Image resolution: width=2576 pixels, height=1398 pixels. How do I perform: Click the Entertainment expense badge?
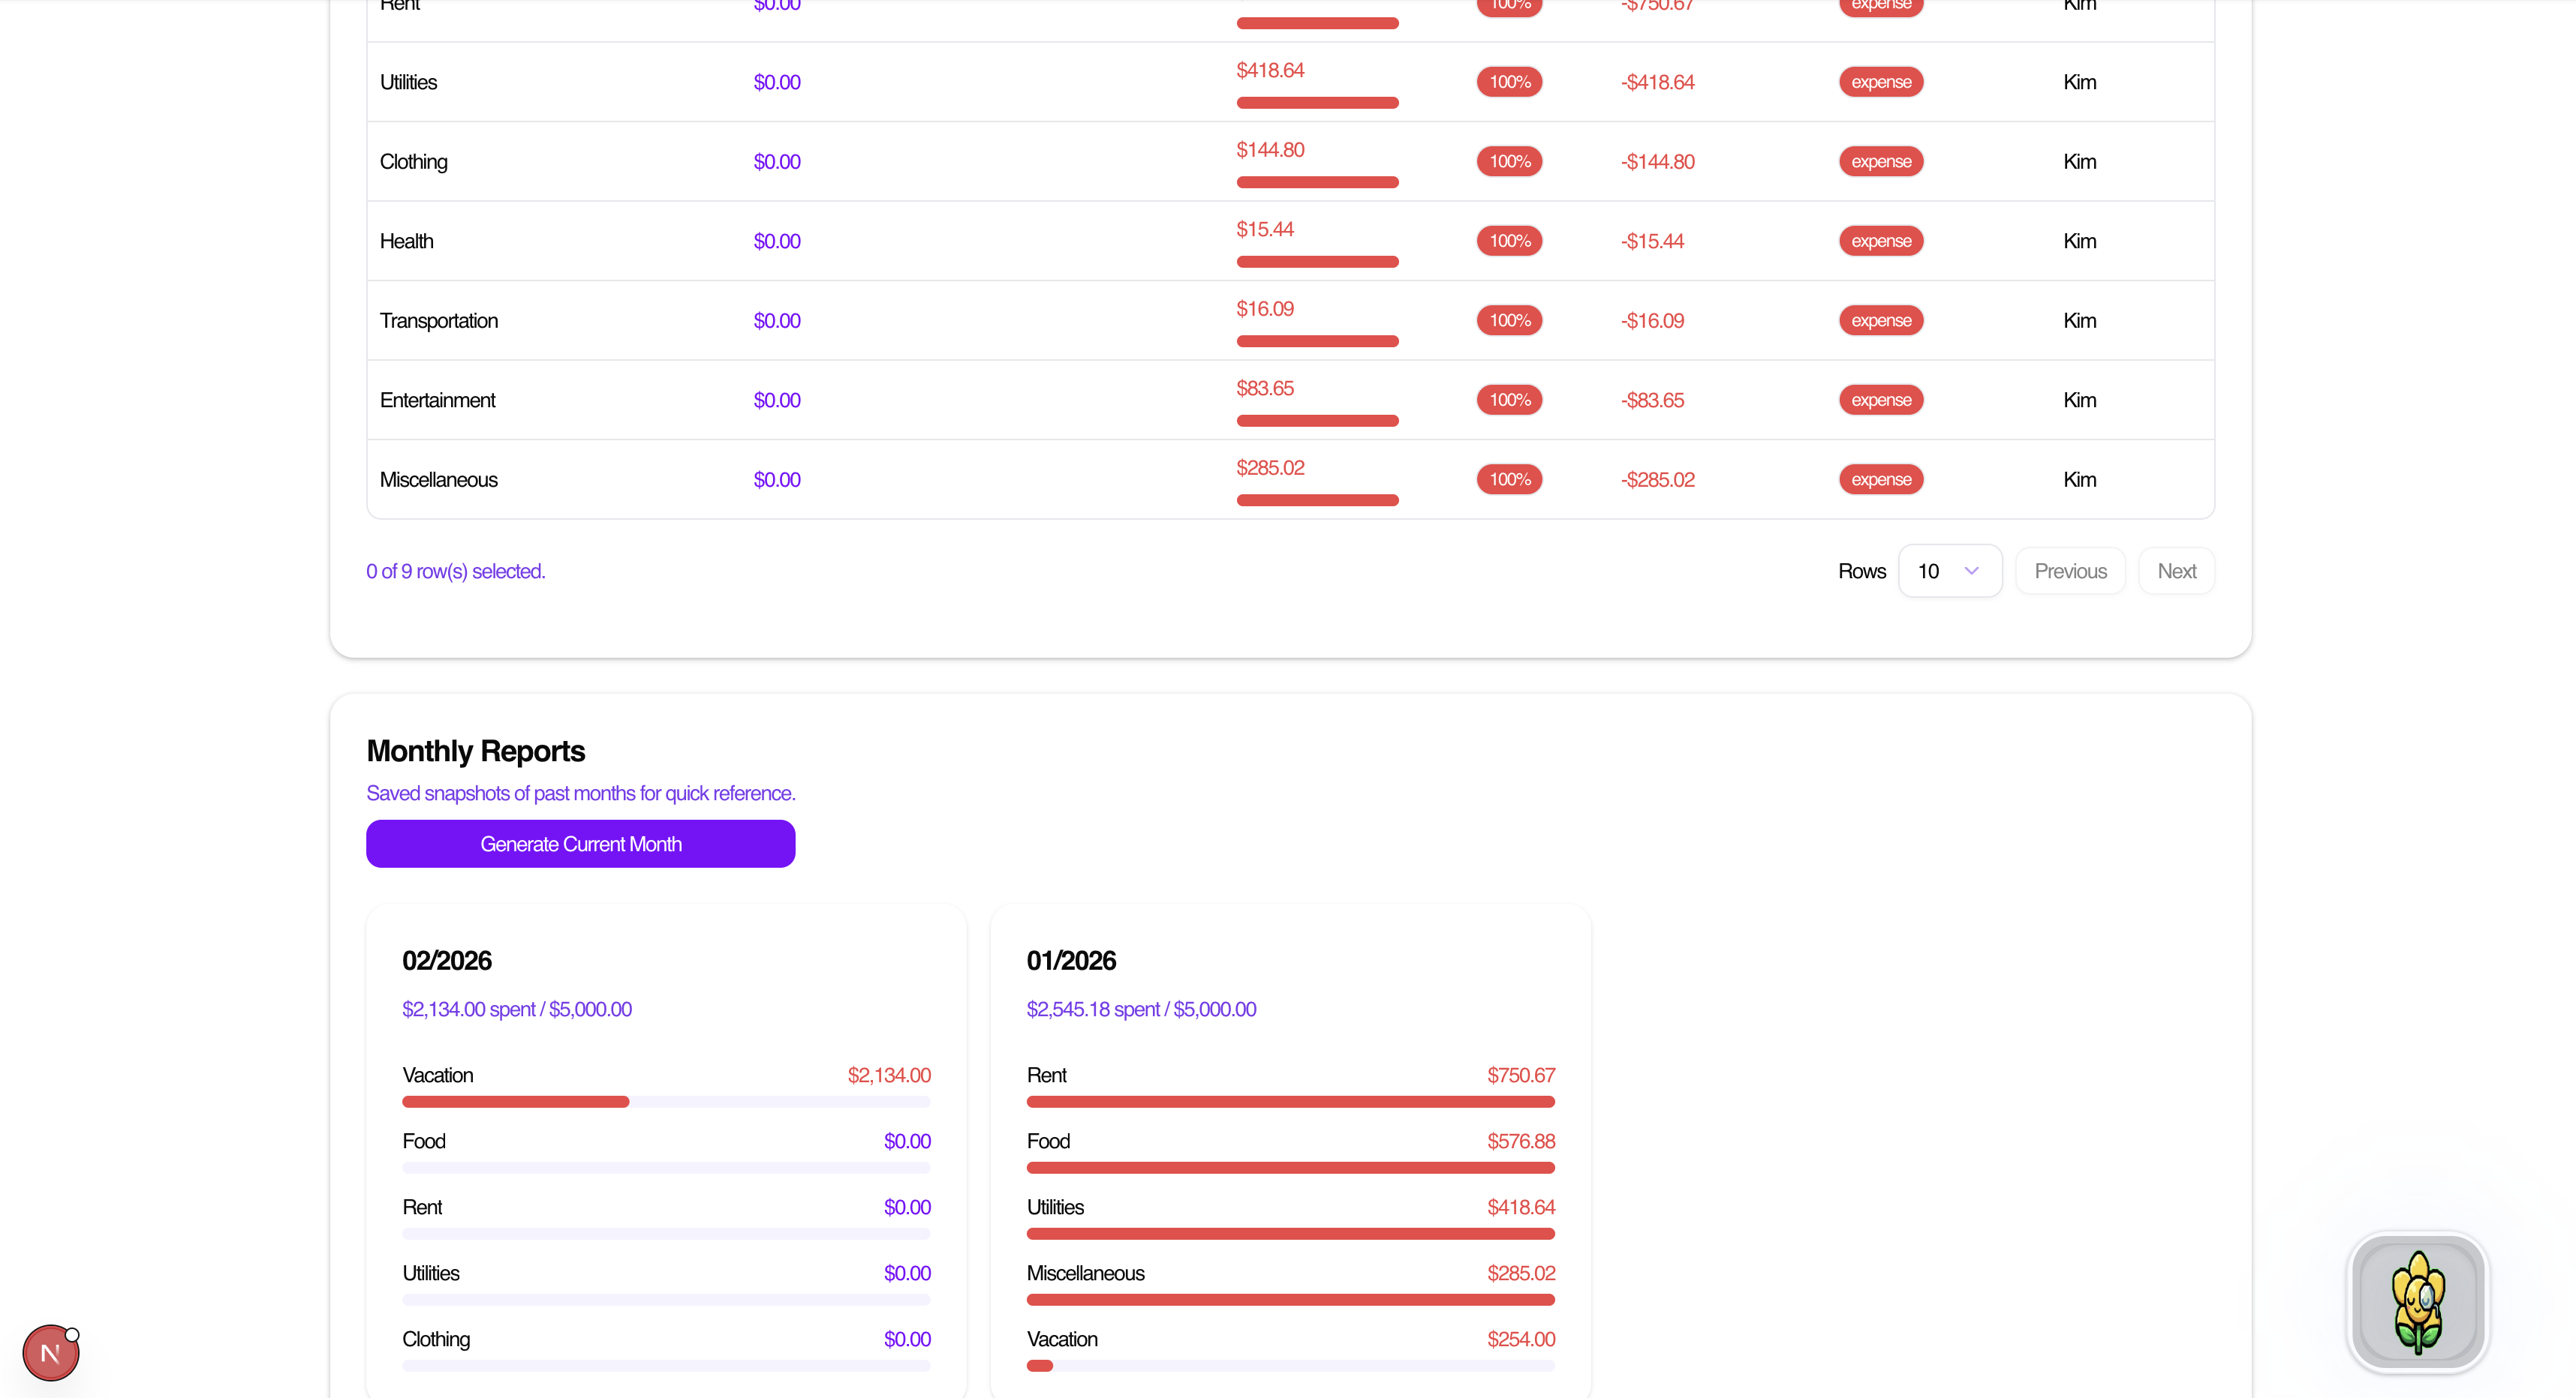[x=1880, y=400]
